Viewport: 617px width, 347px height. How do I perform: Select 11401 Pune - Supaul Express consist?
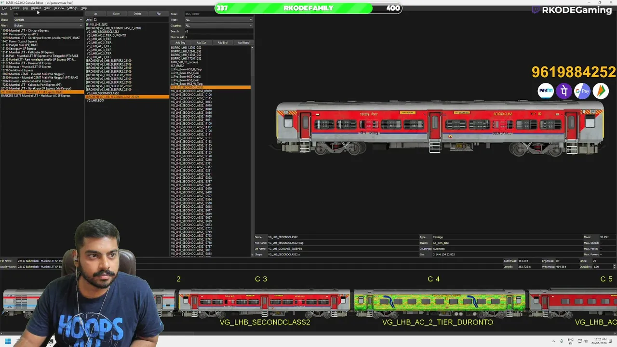click(x=19, y=41)
